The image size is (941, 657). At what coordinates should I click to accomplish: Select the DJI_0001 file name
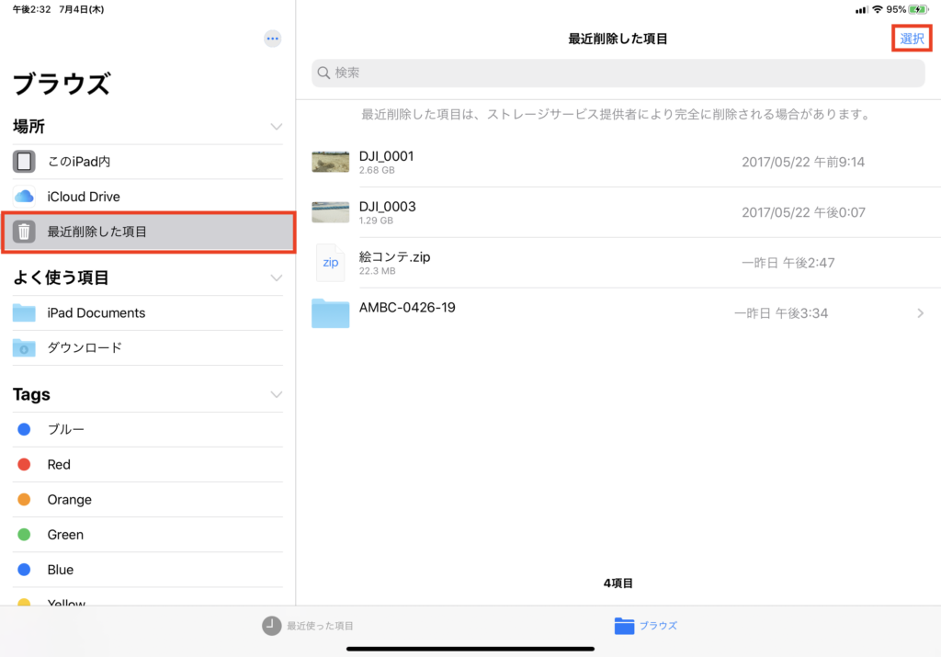tap(387, 156)
